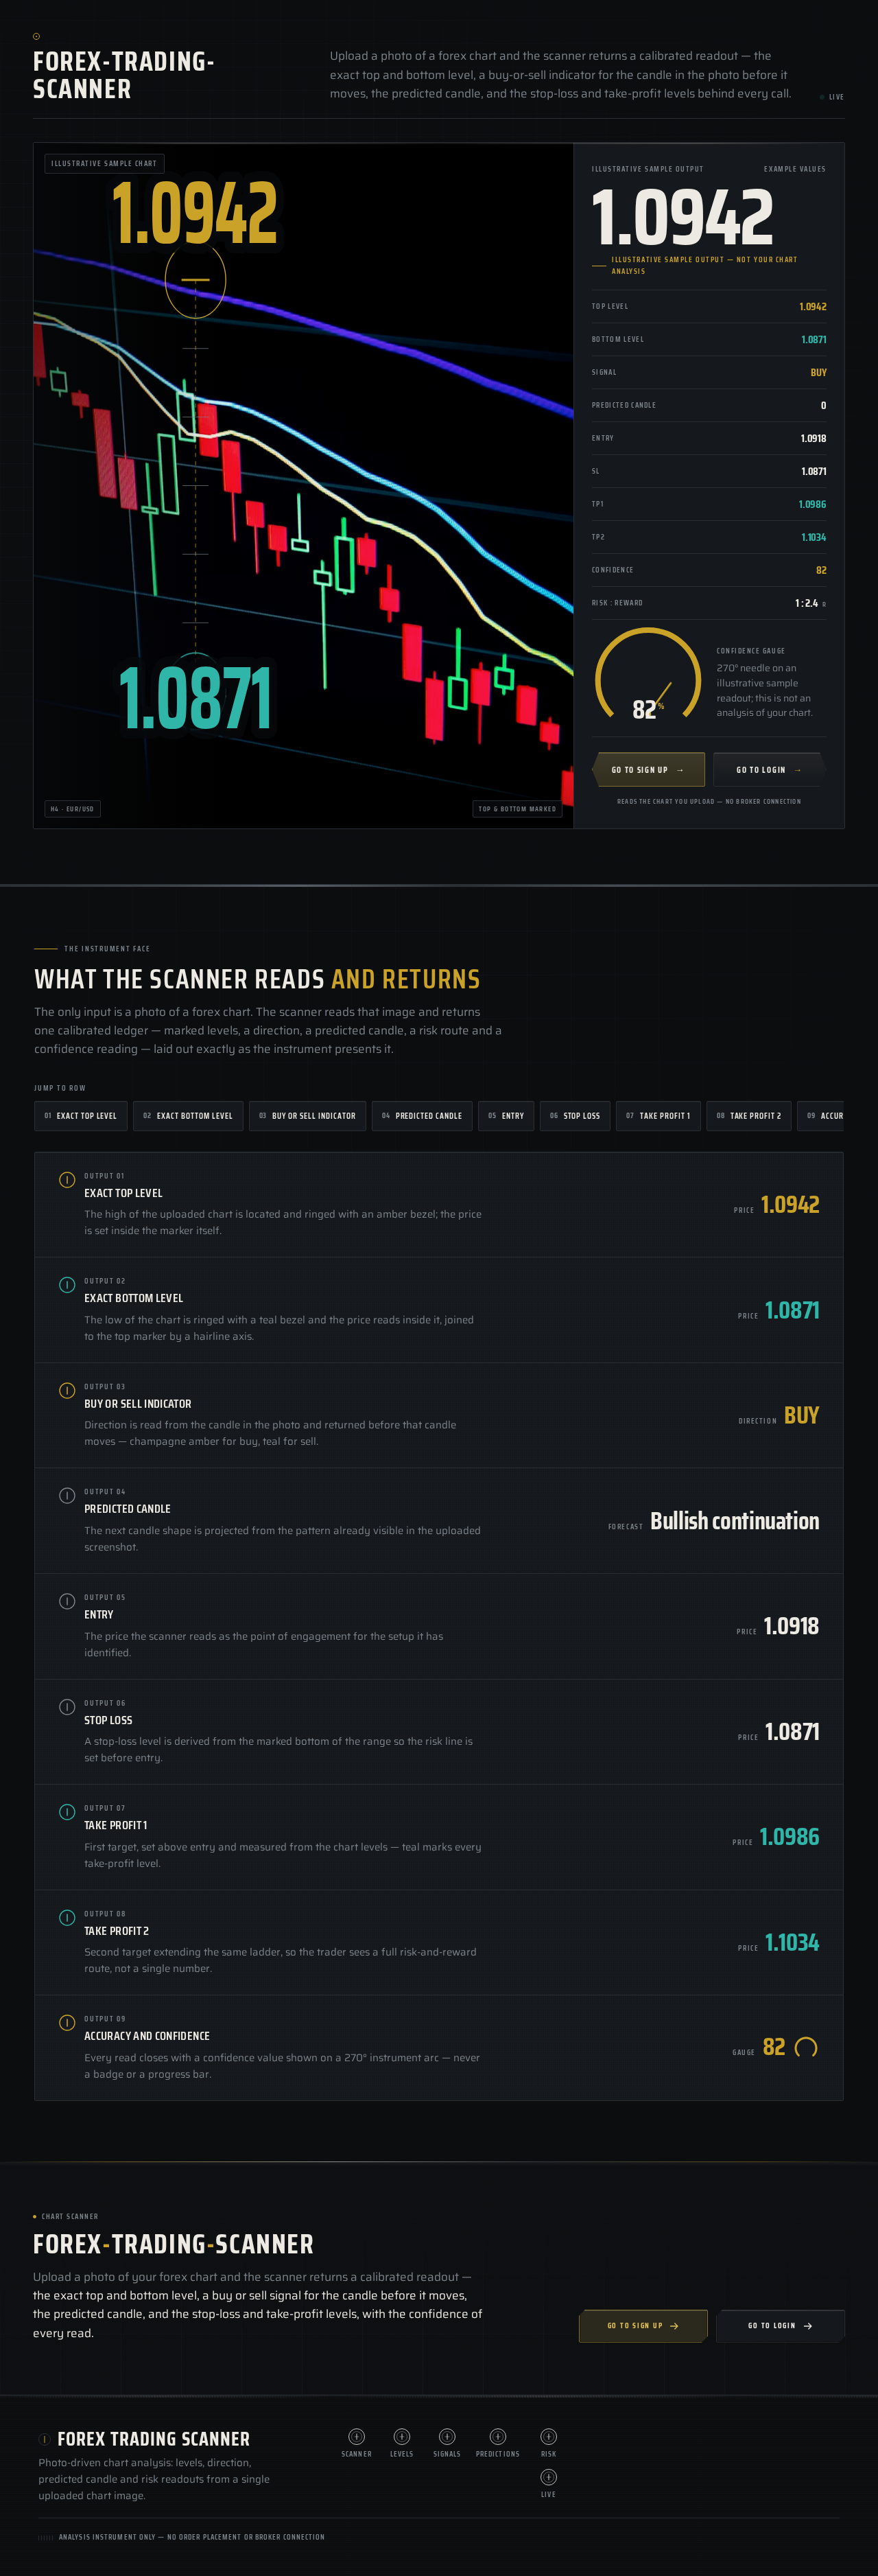The width and height of the screenshot is (878, 2576).
Task: Click the Accuracy and Confidence row icon
Action: pos(67,2022)
